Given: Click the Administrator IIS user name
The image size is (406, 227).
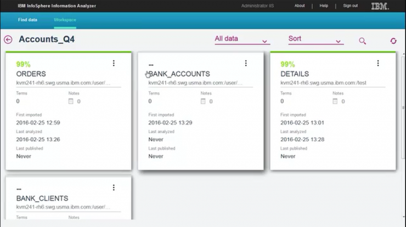Looking at the screenshot, I should [257, 5].
